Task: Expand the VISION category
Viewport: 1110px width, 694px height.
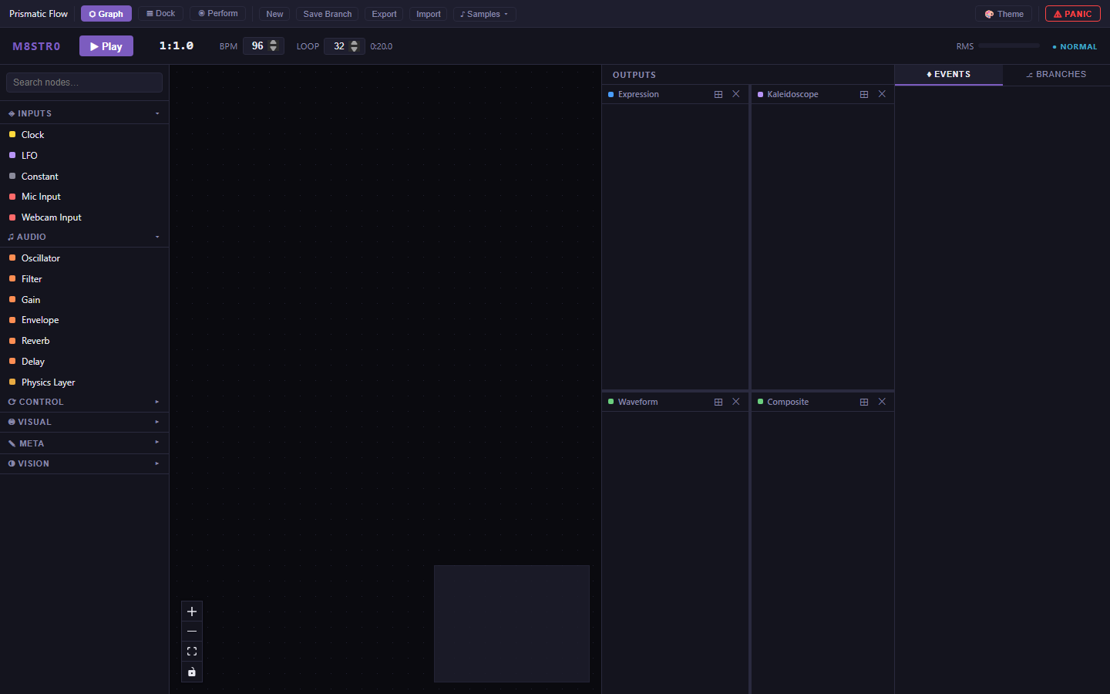Action: pyautogui.click(x=84, y=463)
